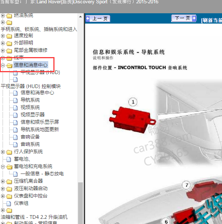Open the 音响设备 page
The width and height of the screenshot is (222, 224).
pos(30,137)
